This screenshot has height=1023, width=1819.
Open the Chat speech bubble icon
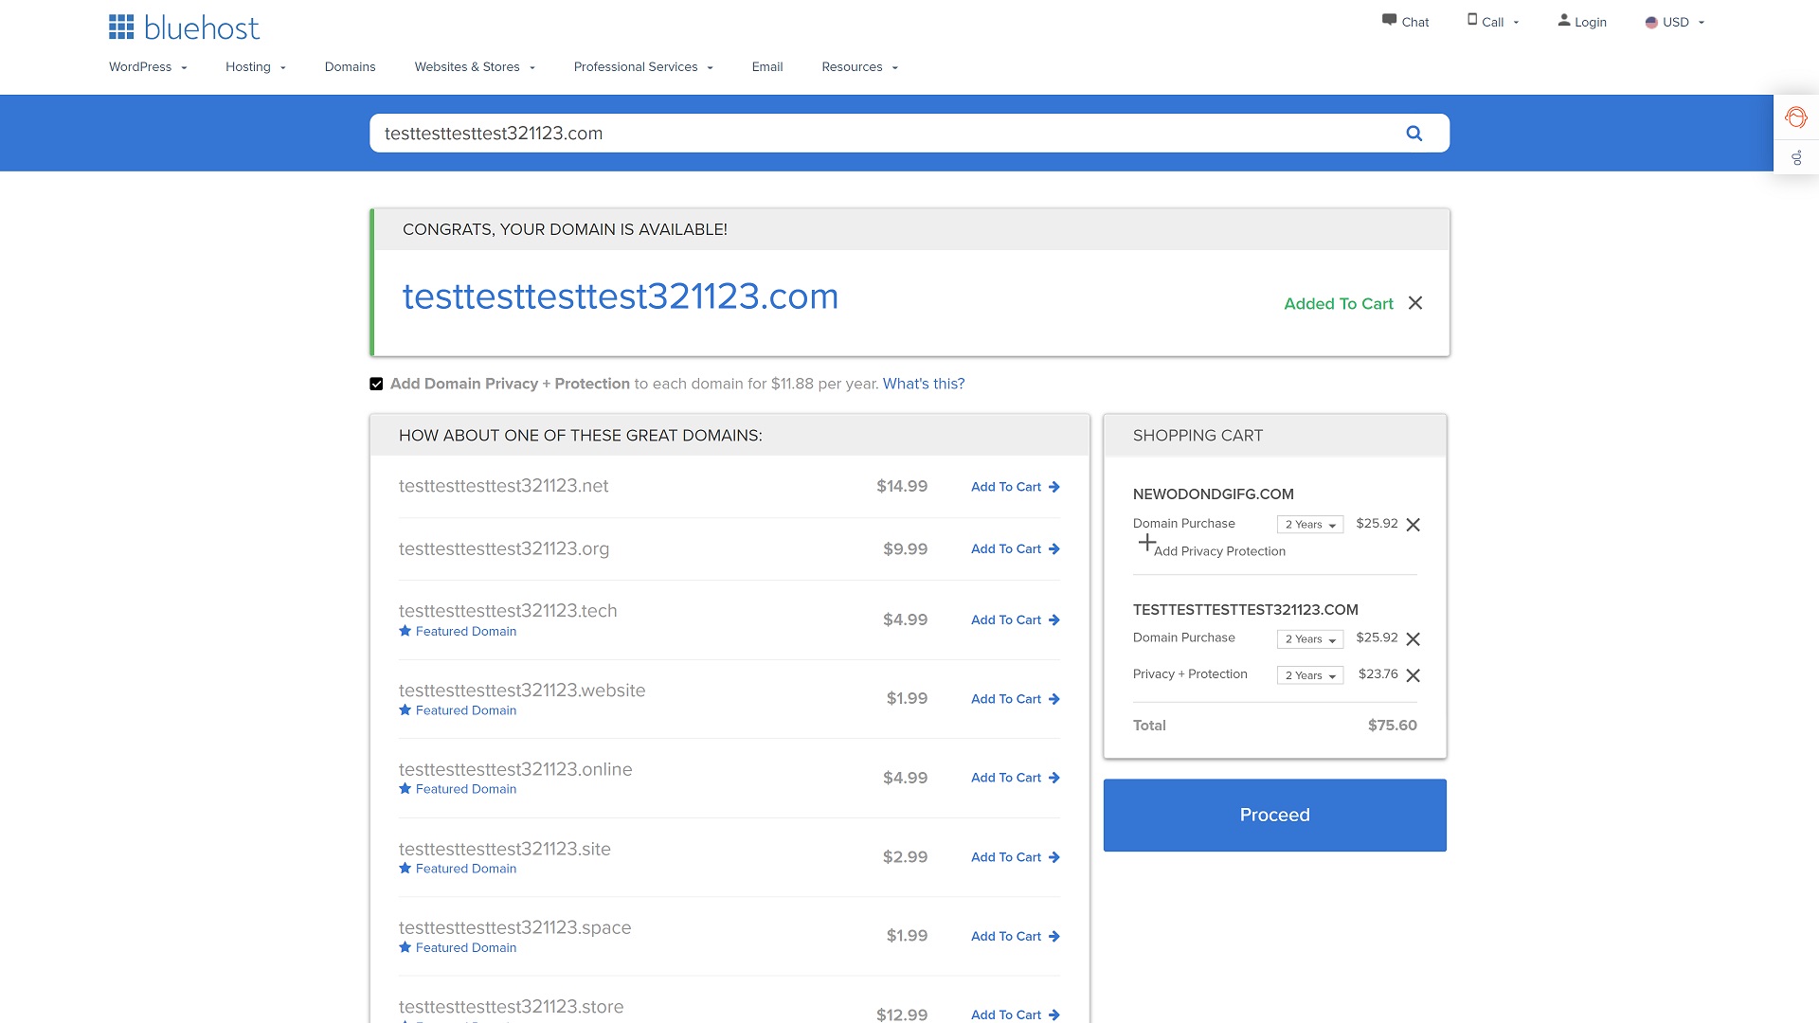pos(1389,20)
